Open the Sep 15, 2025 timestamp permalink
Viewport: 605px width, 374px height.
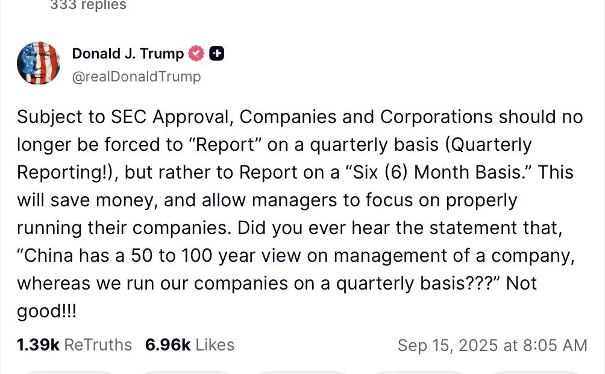click(492, 345)
